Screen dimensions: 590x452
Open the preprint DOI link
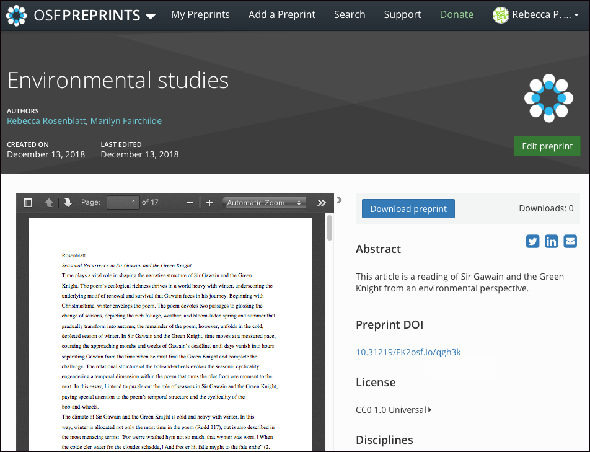coord(408,352)
